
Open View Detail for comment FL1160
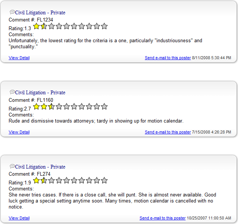coord(19,132)
